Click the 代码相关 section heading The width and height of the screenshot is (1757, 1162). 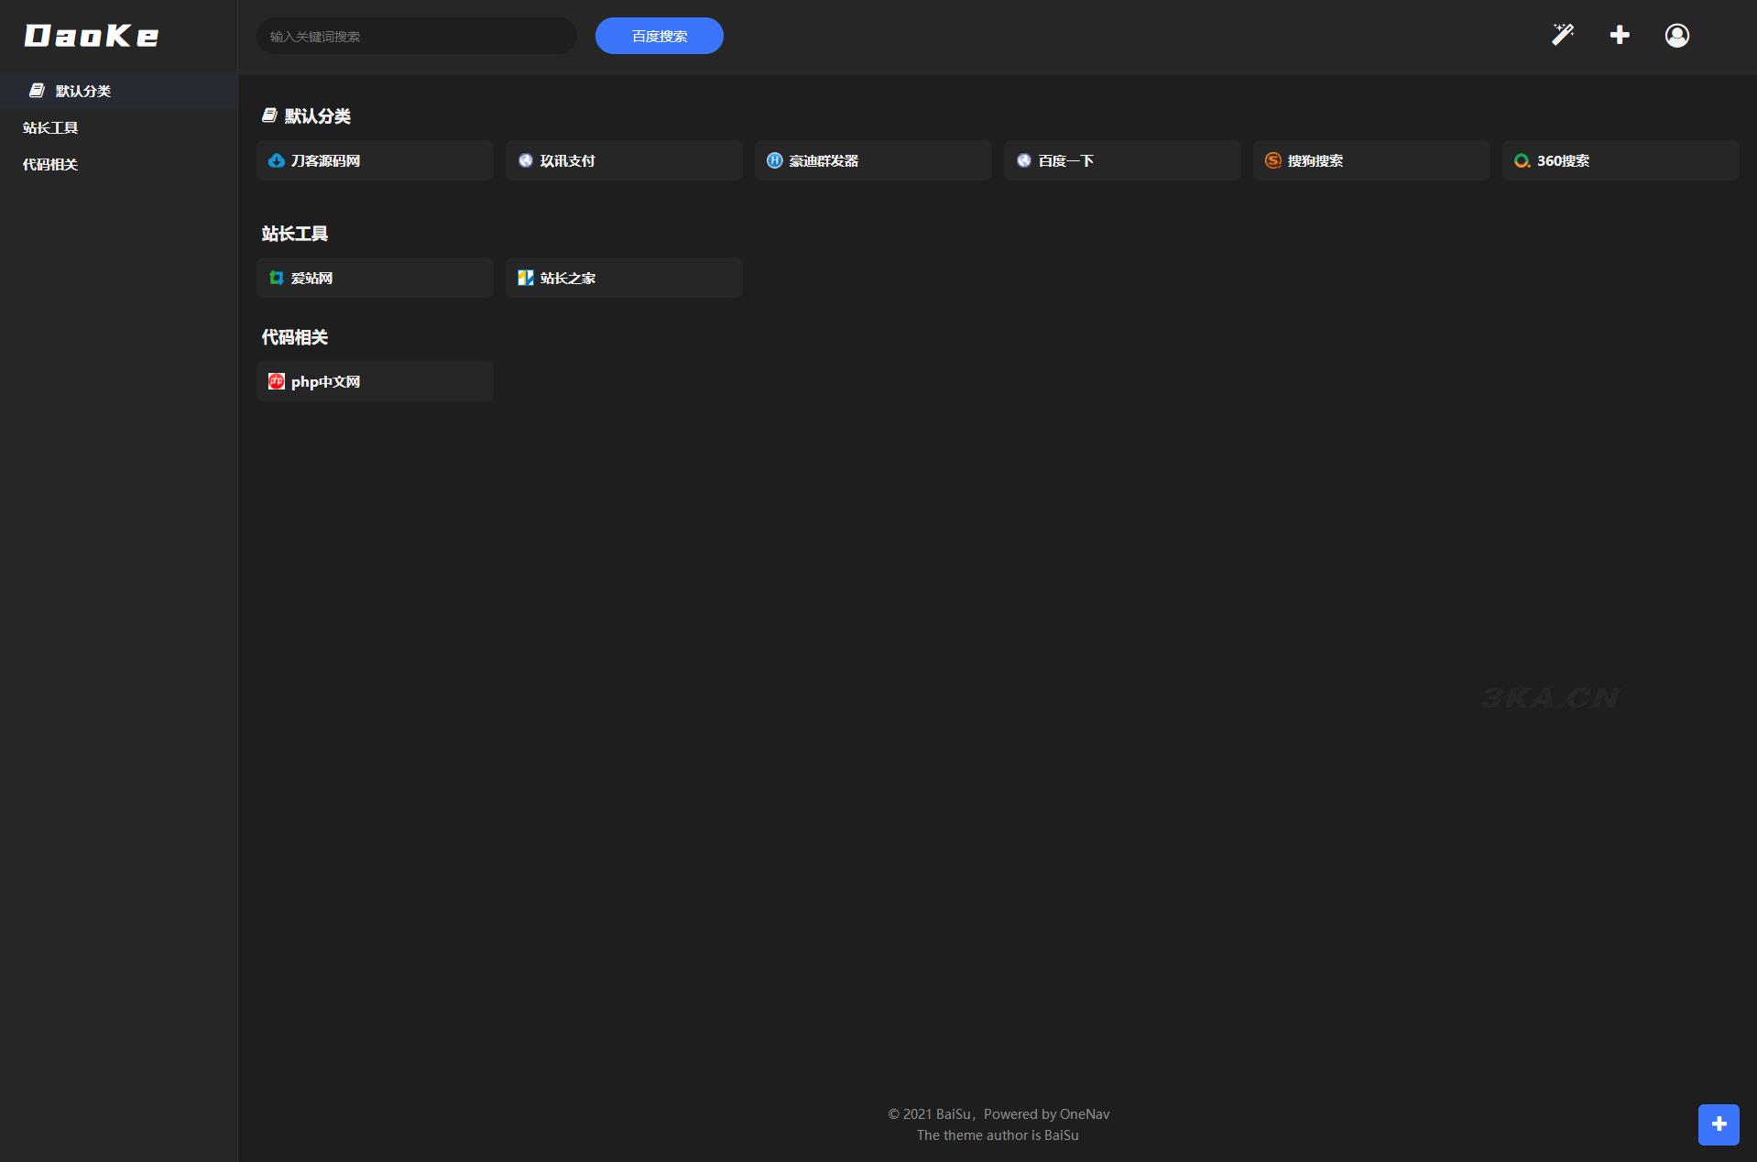[295, 337]
